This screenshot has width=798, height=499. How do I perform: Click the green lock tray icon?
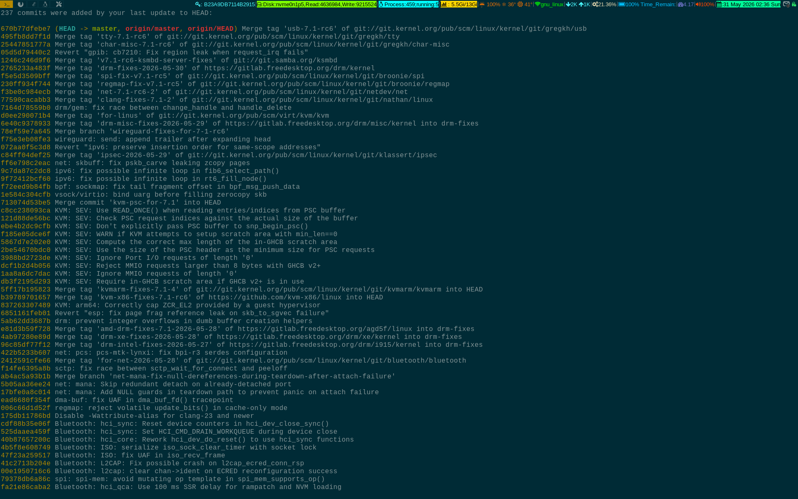794,4
